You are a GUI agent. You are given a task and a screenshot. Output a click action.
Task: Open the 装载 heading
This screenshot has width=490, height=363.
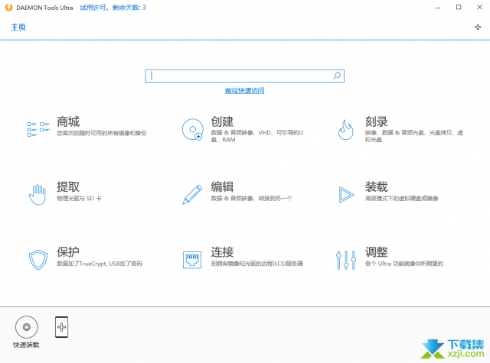click(x=376, y=186)
